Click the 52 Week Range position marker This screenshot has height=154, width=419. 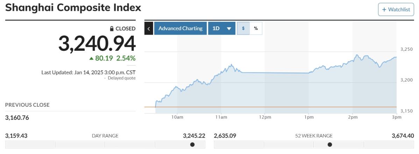click(x=330, y=145)
